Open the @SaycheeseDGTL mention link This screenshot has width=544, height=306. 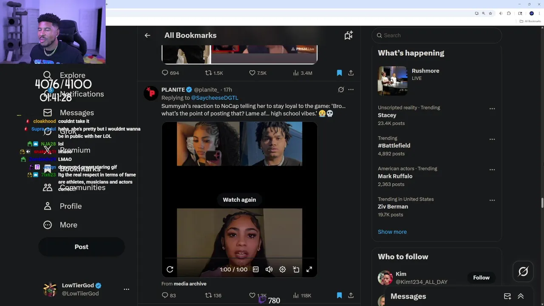tap(215, 98)
